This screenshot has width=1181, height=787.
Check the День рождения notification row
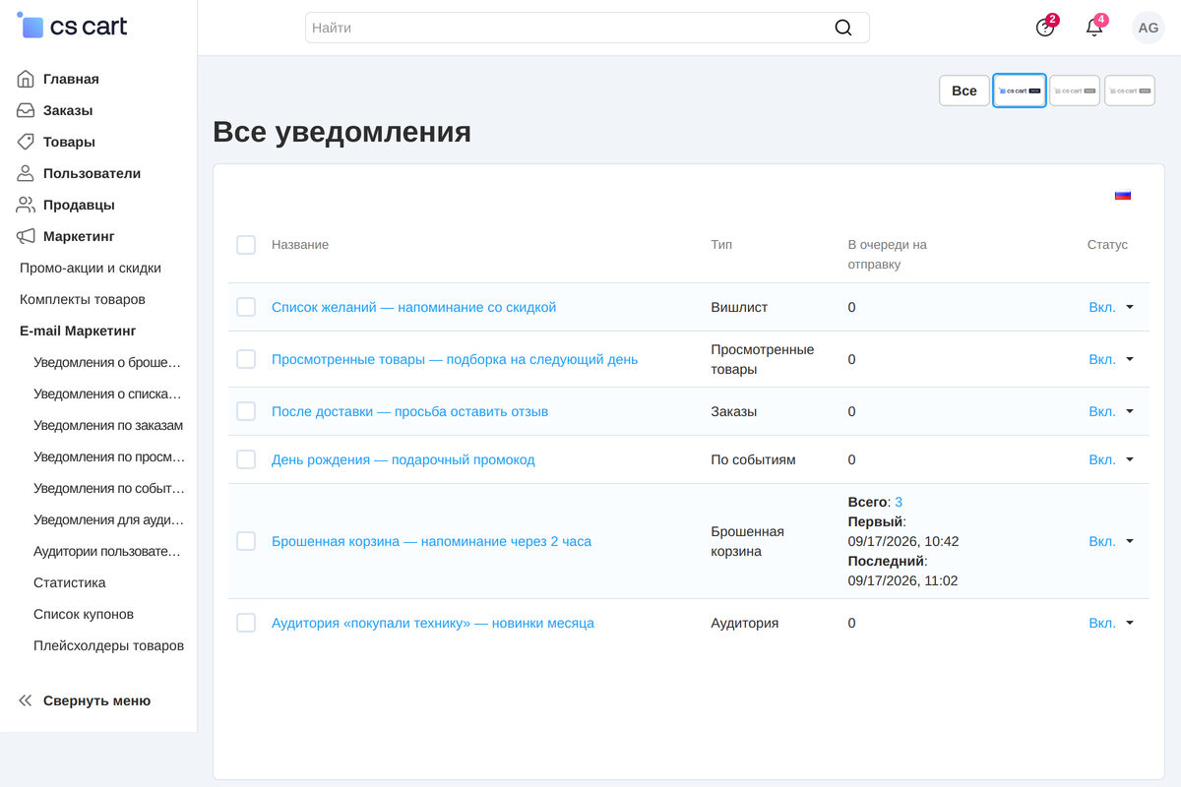[x=246, y=459]
